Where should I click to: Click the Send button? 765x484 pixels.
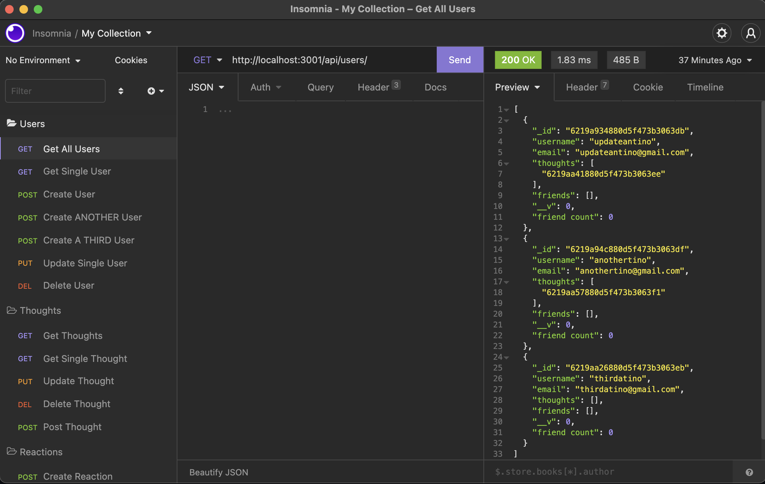tap(459, 60)
